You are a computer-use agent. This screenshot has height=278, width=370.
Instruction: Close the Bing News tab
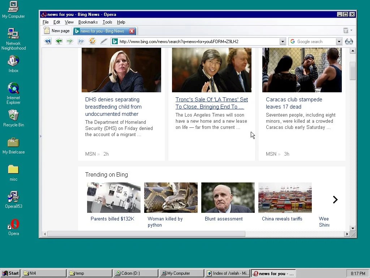click(x=132, y=31)
